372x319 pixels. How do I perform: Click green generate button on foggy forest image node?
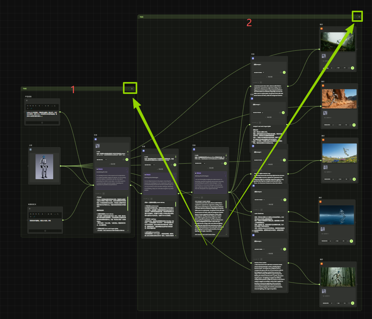352,68
